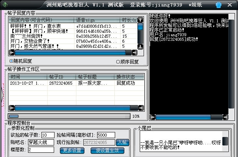Click left arrow of reply list horizontal scrollbar
The height and width of the screenshot is (157, 238).
(12, 52)
